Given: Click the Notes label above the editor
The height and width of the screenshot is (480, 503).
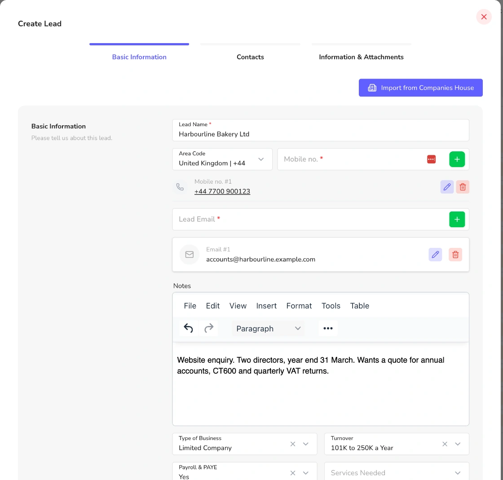Looking at the screenshot, I should (182, 286).
